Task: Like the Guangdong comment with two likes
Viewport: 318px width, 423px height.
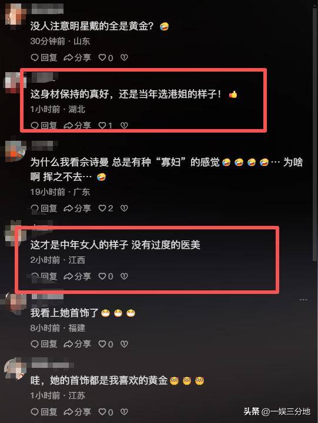Action: click(106, 208)
